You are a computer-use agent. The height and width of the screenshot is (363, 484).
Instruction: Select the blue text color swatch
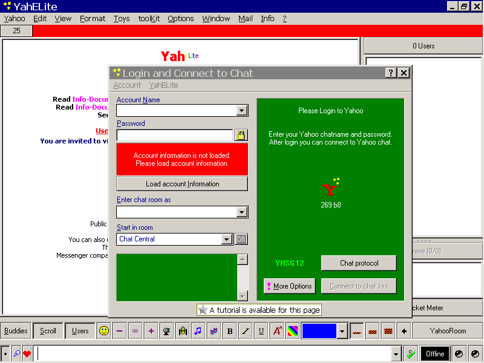319,331
